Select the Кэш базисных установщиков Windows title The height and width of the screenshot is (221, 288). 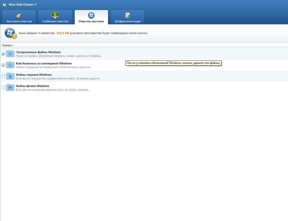tap(44, 63)
